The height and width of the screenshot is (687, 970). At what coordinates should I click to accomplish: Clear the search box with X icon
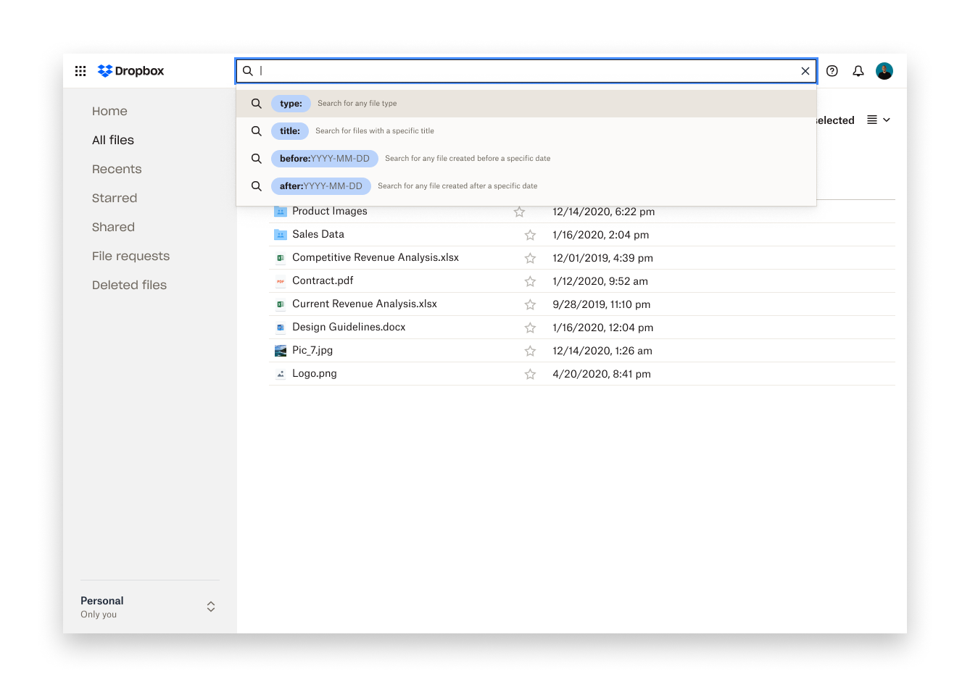(805, 71)
